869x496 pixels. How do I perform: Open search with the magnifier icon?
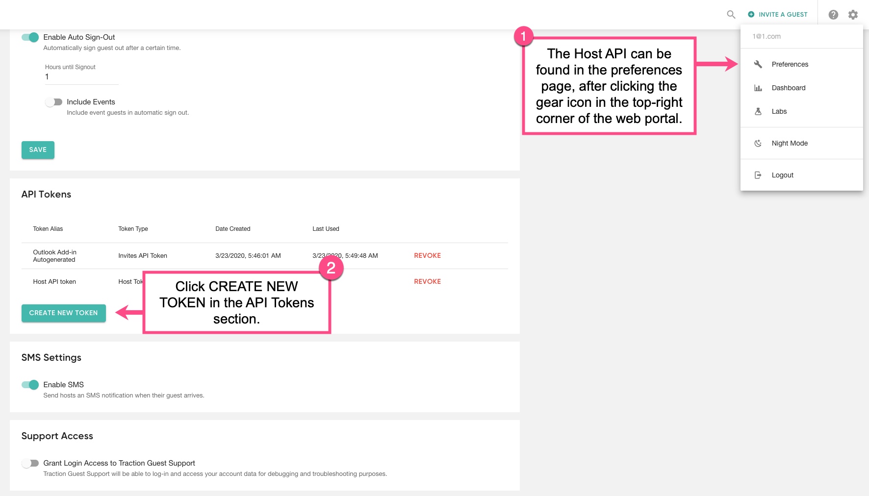click(x=730, y=14)
